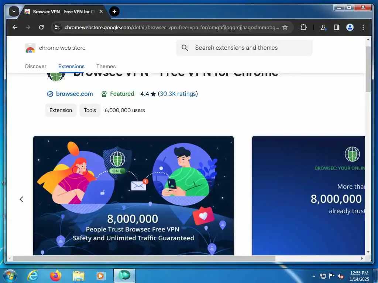Open the profile avatar icon

350,27
